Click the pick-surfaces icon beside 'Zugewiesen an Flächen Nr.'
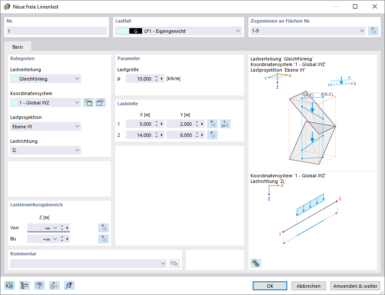The width and height of the screenshot is (385, 295). (x=373, y=31)
